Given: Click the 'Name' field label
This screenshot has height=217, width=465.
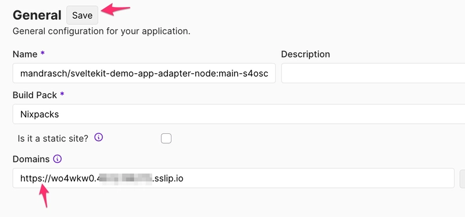Looking at the screenshot, I should point(25,54).
